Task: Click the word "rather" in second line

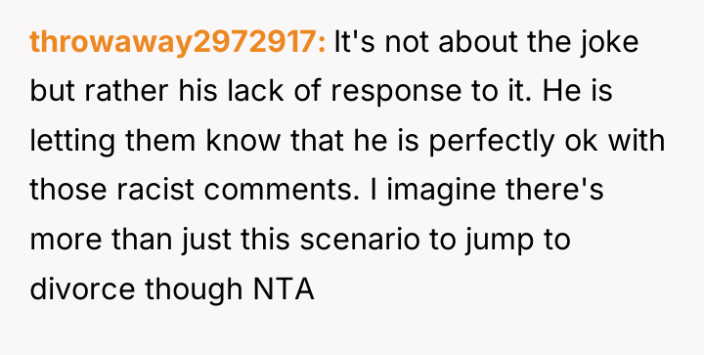Action: coord(126,92)
